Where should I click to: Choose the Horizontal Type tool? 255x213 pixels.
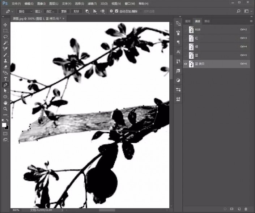[x=5, y=79]
